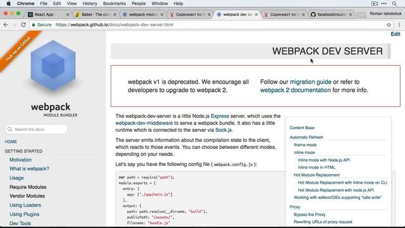Jump to Hot Module Replacement section
Image resolution: width=405 pixels, height=228 pixels.
(316, 175)
